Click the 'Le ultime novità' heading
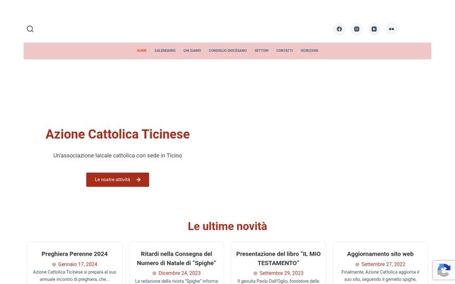Image resolution: width=455 pixels, height=284 pixels. click(227, 227)
